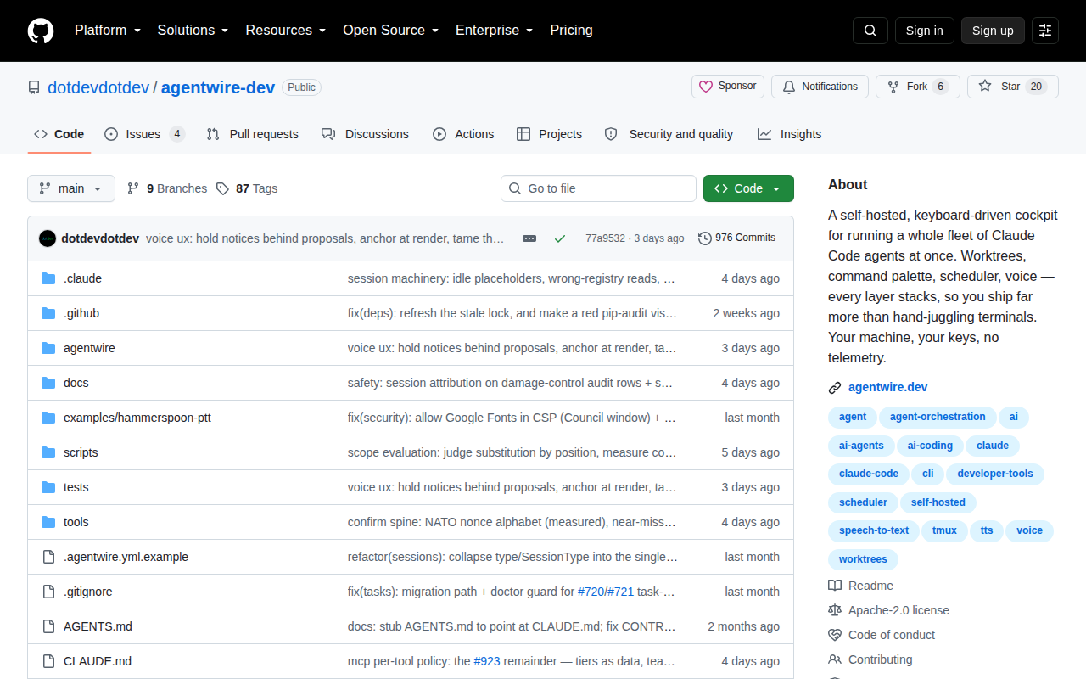
Task: Open the Contributing link
Action: pyautogui.click(x=870, y=659)
